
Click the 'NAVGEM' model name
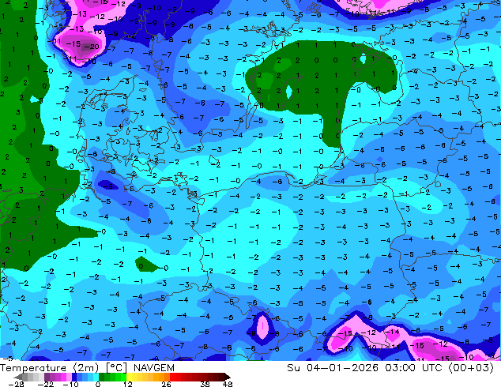pyautogui.click(x=153, y=368)
